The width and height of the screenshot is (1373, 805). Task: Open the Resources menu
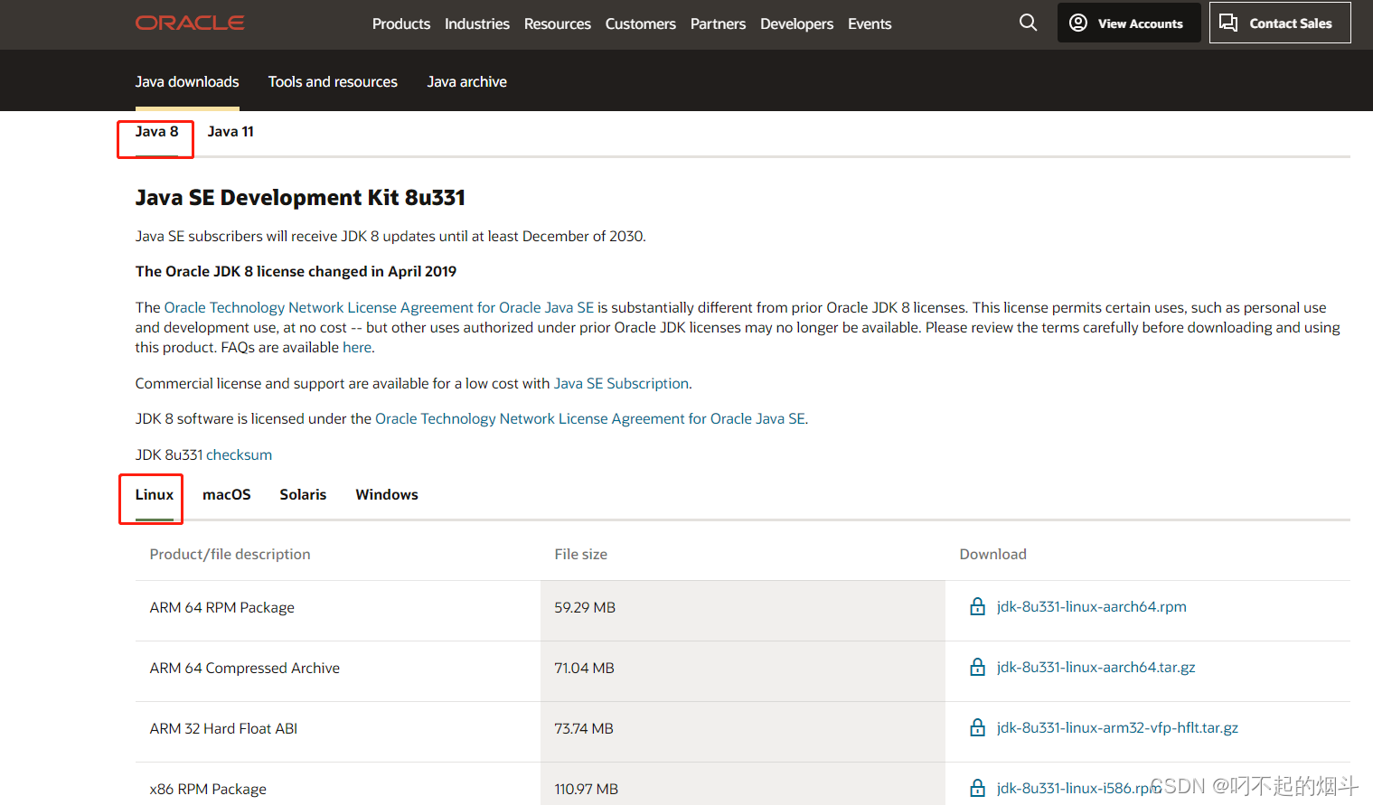[x=558, y=23]
